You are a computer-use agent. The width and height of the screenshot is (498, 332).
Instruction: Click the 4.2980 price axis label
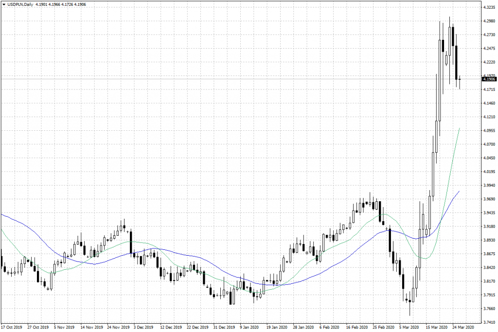(489, 21)
